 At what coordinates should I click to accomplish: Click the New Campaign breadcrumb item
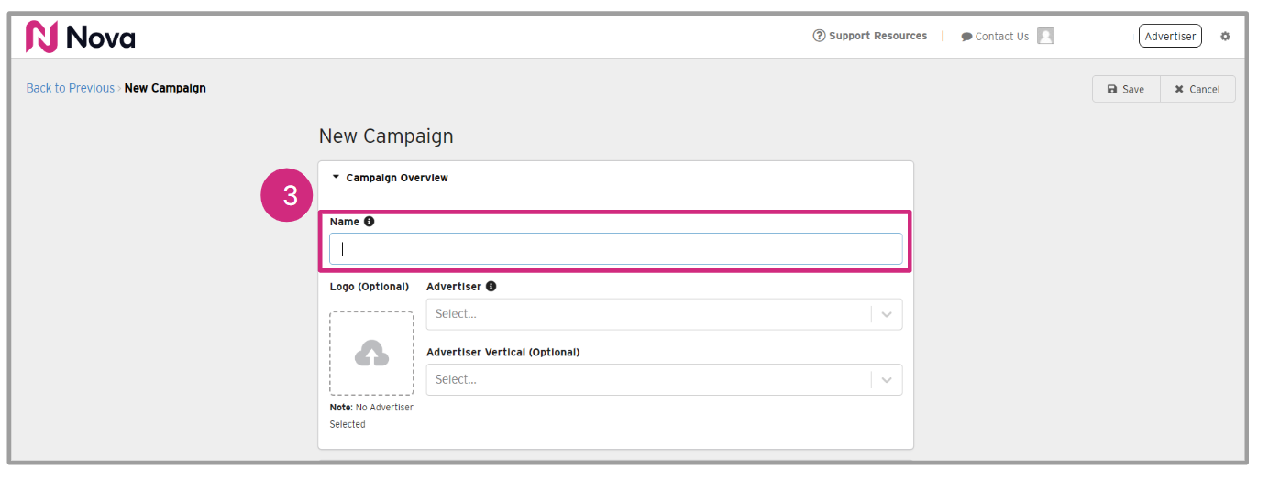pyautogui.click(x=165, y=89)
